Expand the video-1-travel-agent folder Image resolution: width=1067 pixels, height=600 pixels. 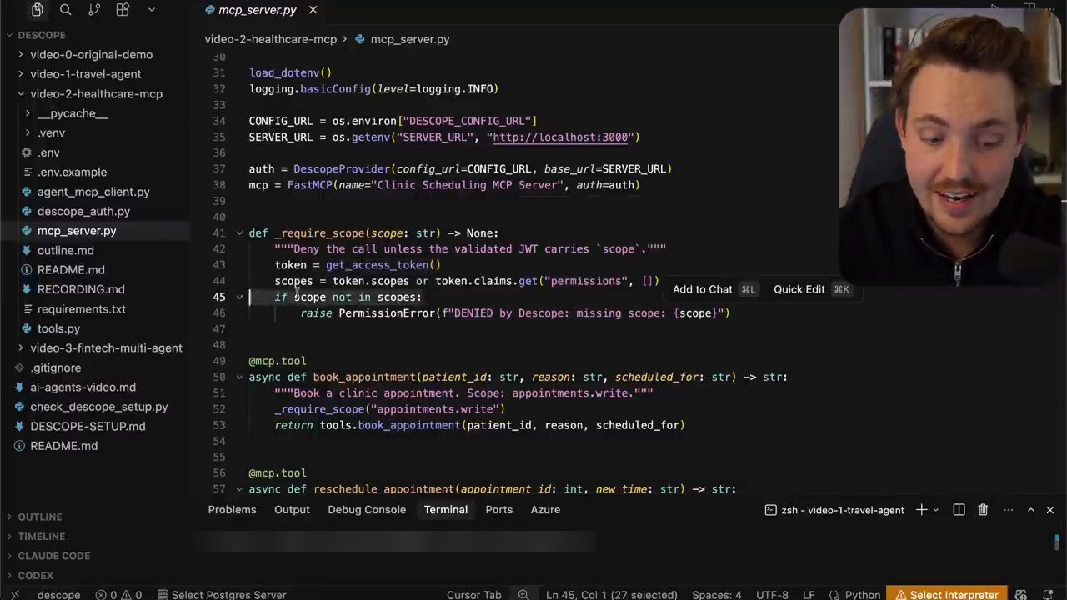(x=85, y=74)
